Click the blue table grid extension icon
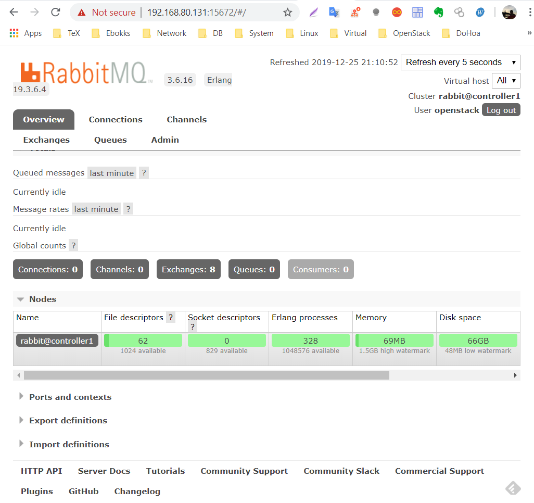 click(x=417, y=12)
